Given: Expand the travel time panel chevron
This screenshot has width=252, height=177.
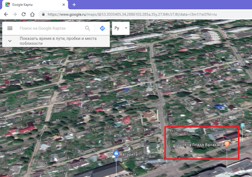Looking at the screenshot, I should click(10, 41).
